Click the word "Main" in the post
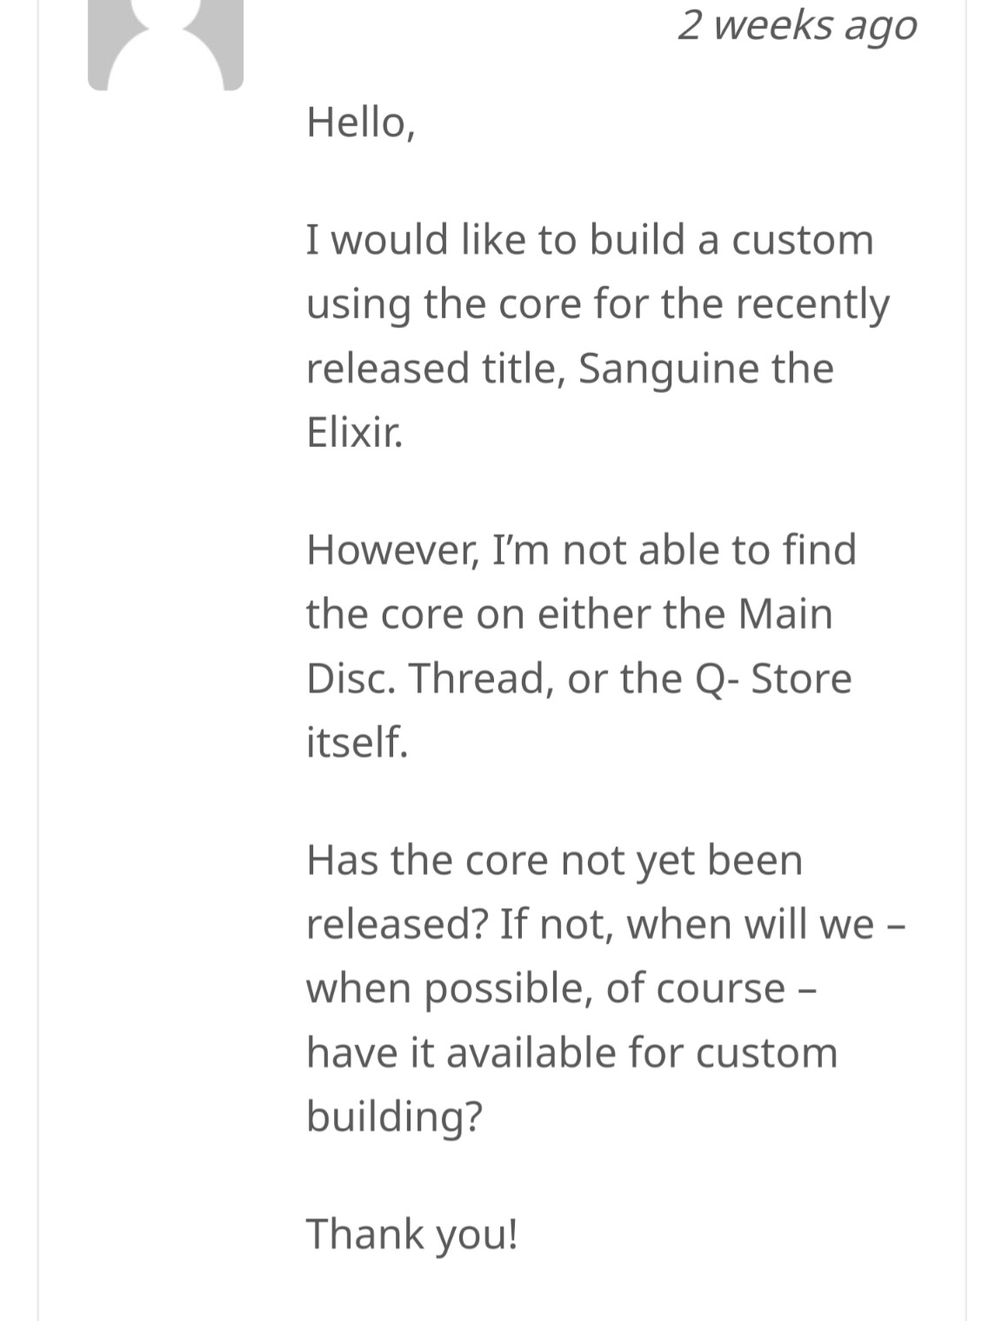Screen dimensions: 1002x1321 [x=785, y=614]
